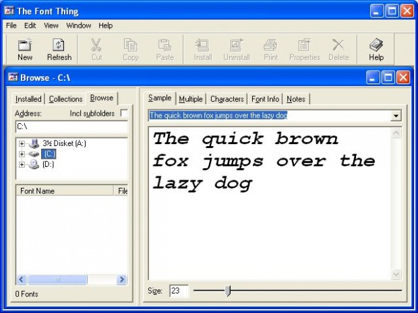Select the Sample tab
Screen dimensions: 418x313
pos(160,98)
